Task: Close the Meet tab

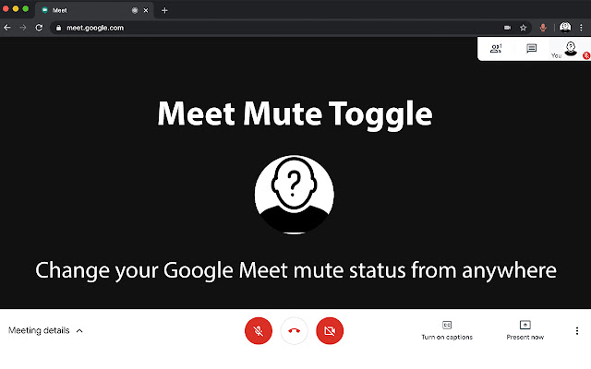Action: click(146, 10)
